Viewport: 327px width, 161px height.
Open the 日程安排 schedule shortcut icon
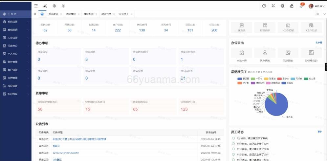tap(265, 26)
